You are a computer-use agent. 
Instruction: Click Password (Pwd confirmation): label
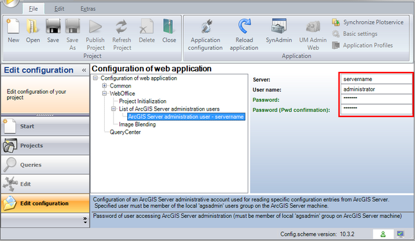coord(291,110)
